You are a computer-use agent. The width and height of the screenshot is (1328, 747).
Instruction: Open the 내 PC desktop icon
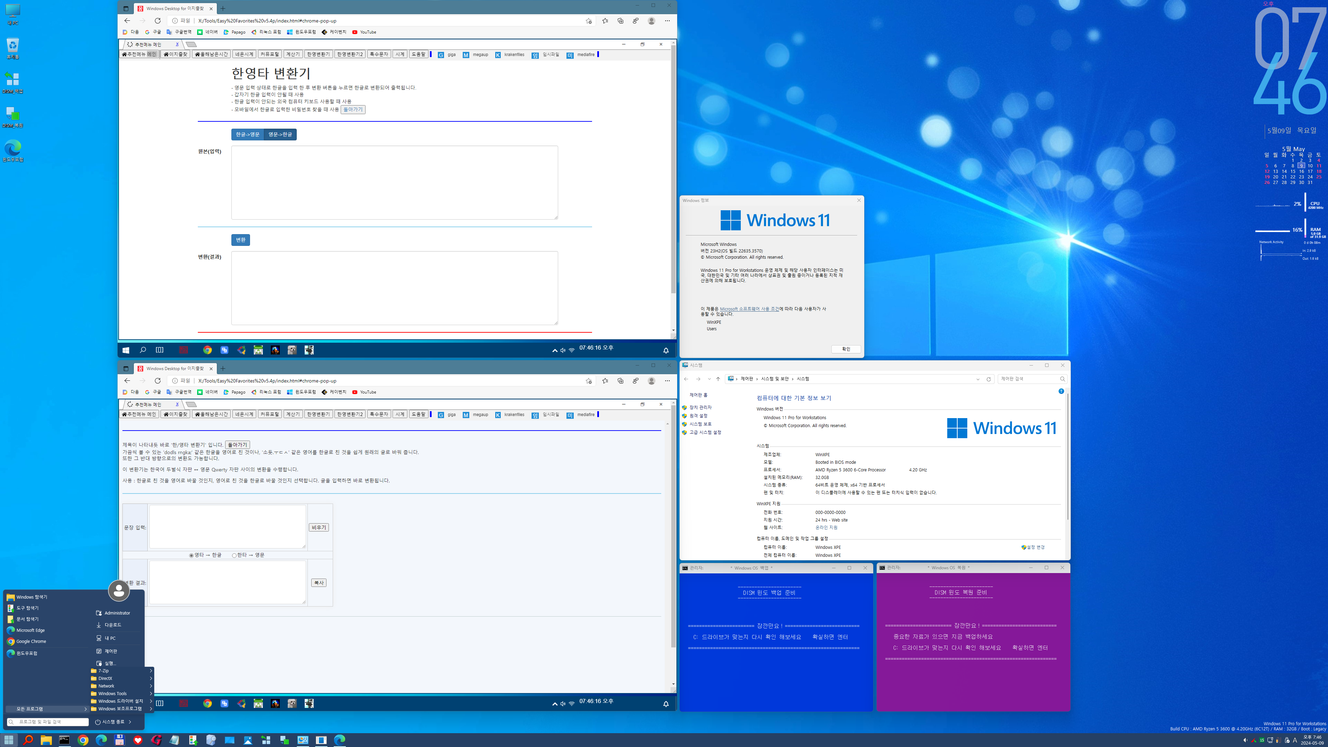click(x=12, y=15)
